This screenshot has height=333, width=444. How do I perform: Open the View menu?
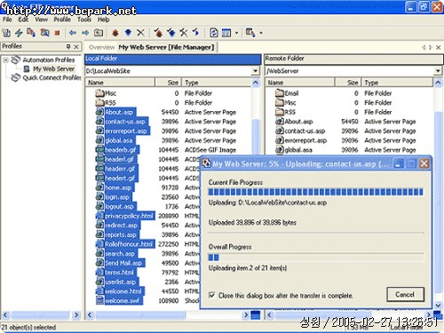pos(42,20)
